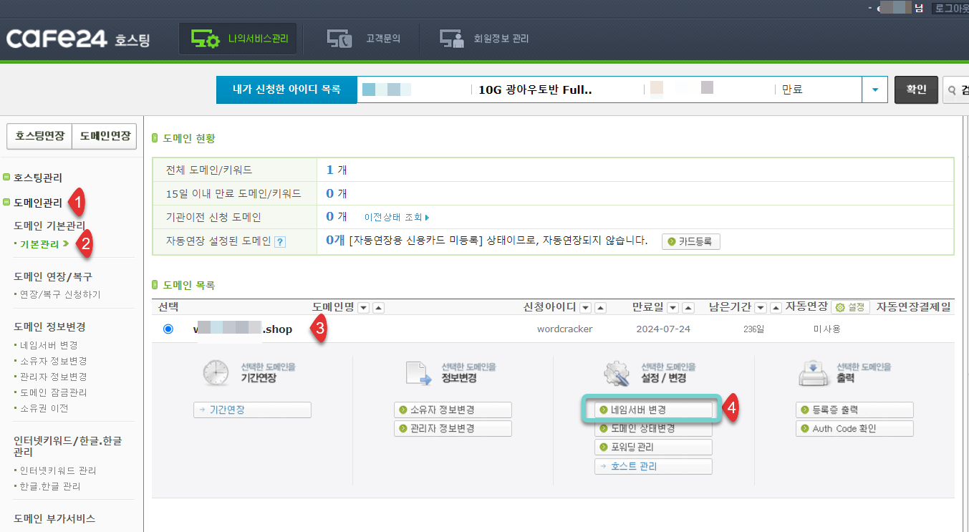Sort descending by 도메인명
Screen dimensions: 969x532
coord(365,306)
